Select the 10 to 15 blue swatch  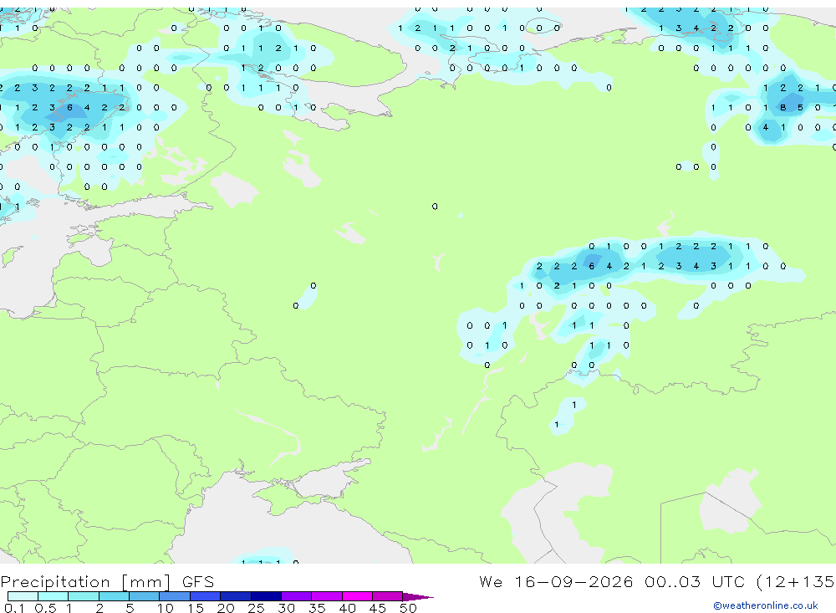pyautogui.click(x=175, y=596)
